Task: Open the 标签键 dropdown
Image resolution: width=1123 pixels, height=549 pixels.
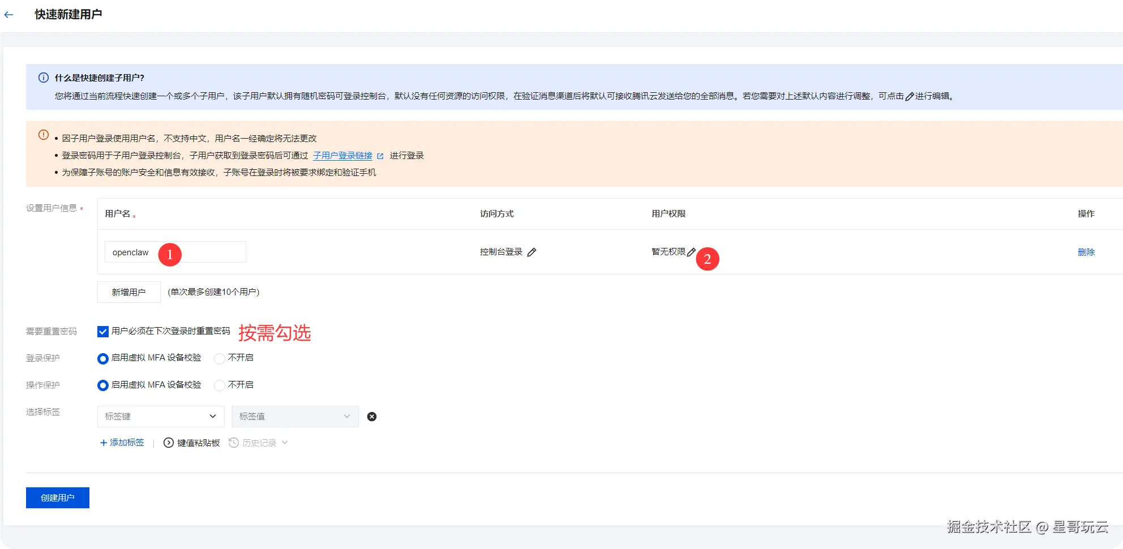Action: pos(161,417)
